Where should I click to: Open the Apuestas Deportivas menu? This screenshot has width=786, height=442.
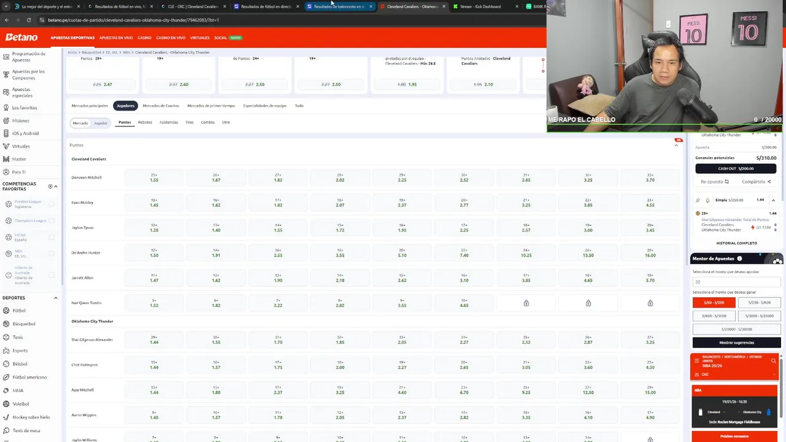point(72,37)
